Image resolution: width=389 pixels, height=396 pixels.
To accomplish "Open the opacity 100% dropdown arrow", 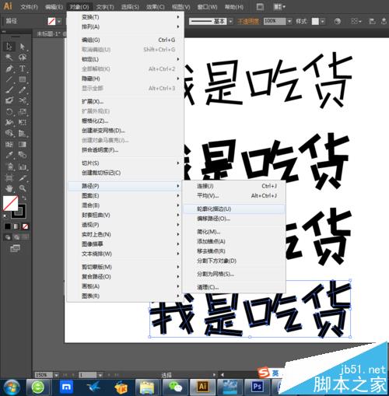I will (289, 21).
